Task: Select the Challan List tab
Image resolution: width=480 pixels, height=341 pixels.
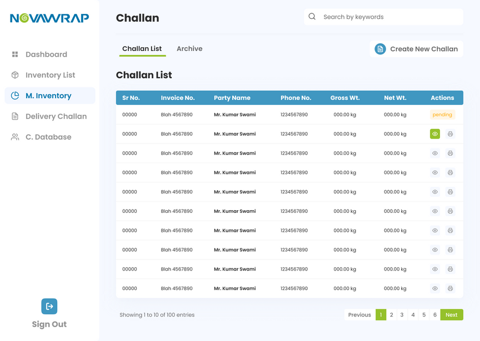Action: coord(142,49)
